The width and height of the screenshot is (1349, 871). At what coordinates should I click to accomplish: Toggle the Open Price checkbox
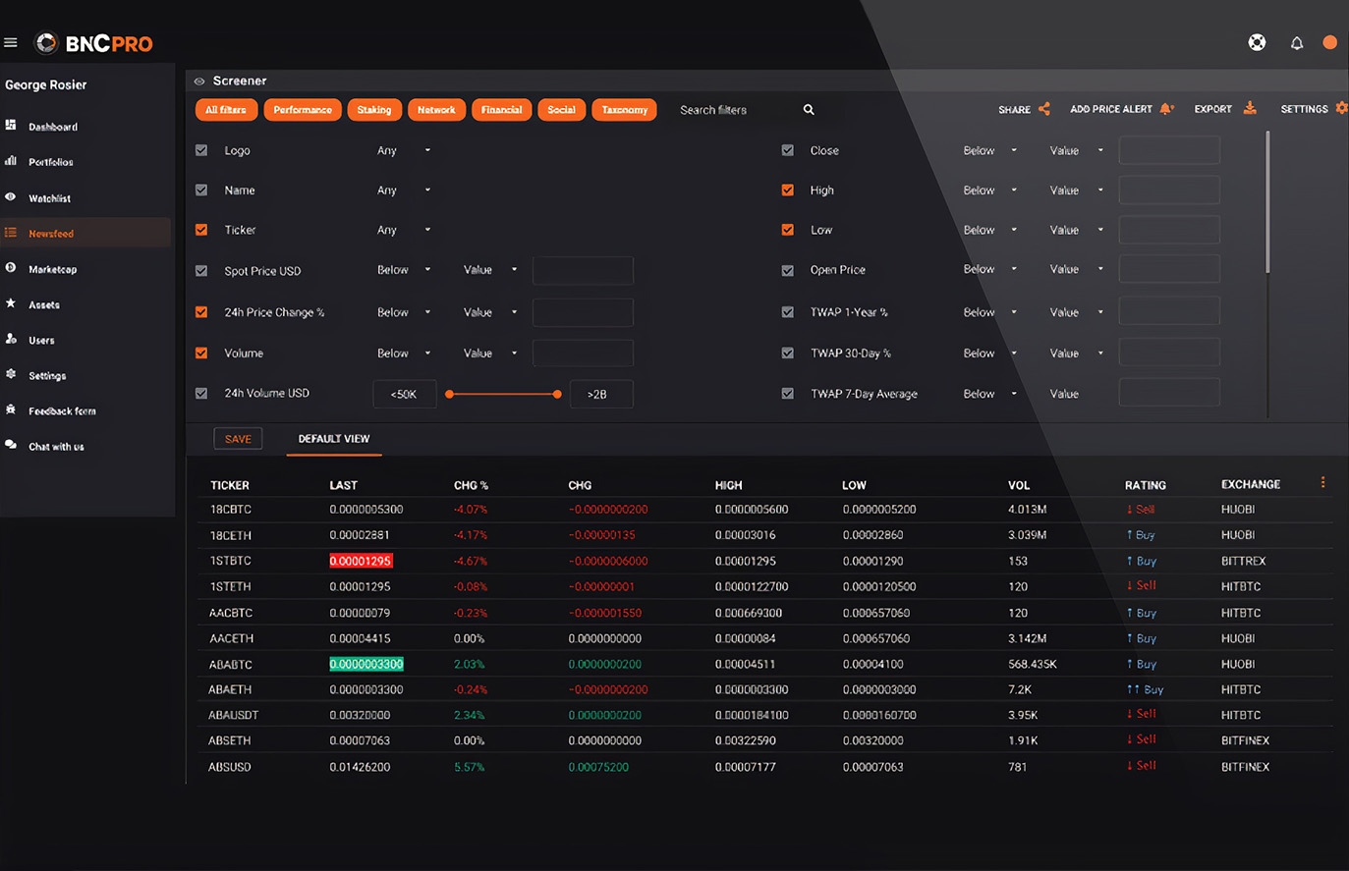click(x=787, y=270)
